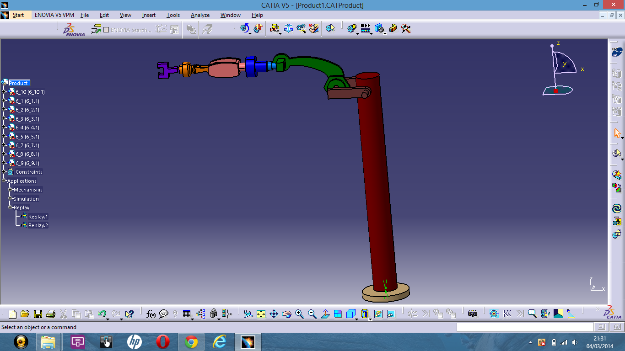The image size is (625, 351).
Task: Open the Tools menu
Action: point(173,15)
